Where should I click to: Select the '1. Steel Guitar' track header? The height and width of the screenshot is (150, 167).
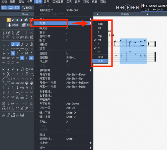point(156,6)
